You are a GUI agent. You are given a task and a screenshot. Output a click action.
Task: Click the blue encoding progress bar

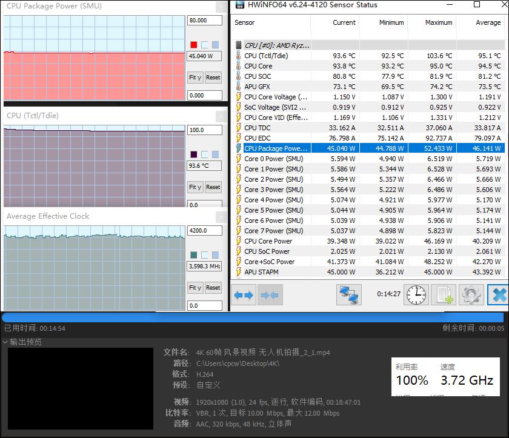[253, 317]
